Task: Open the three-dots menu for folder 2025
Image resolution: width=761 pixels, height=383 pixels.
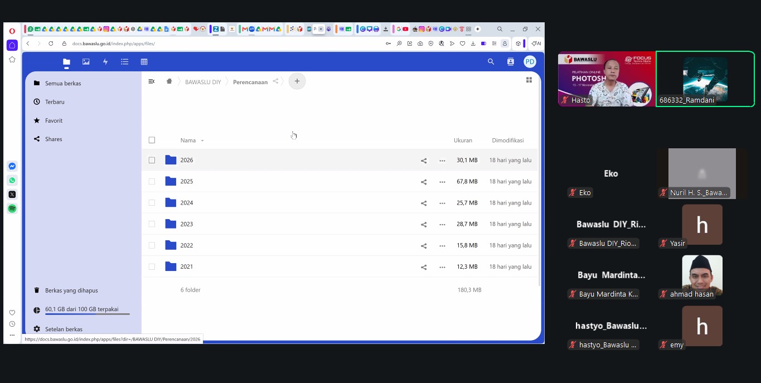Action: [x=442, y=182]
